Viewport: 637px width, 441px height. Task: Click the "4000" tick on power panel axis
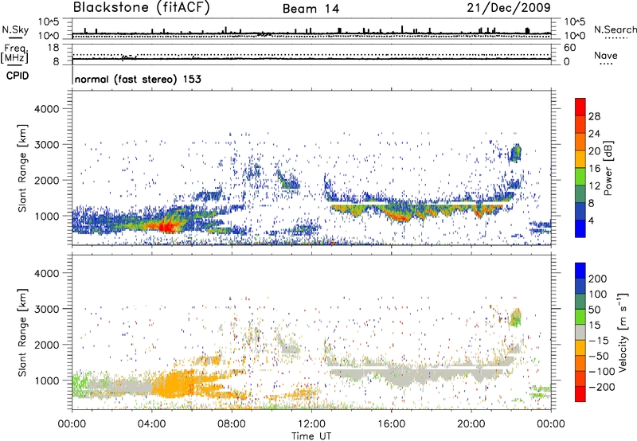click(x=46, y=109)
